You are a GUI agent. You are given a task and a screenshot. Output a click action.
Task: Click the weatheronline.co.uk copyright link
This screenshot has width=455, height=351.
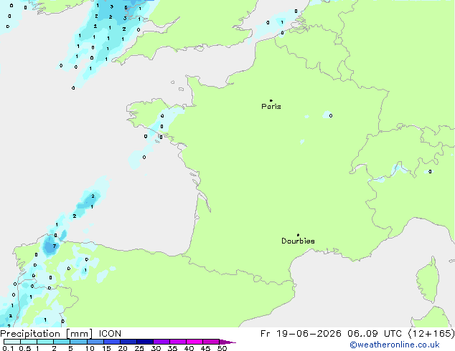coord(395,345)
